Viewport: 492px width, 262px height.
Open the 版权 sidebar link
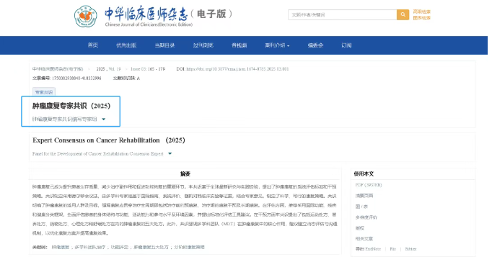[359, 228]
